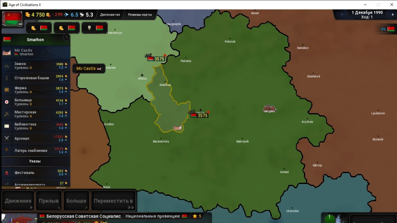This screenshot has height=223, width=397.
Task: Select the Арсенал crossed swords entry
Action: (x=36, y=138)
